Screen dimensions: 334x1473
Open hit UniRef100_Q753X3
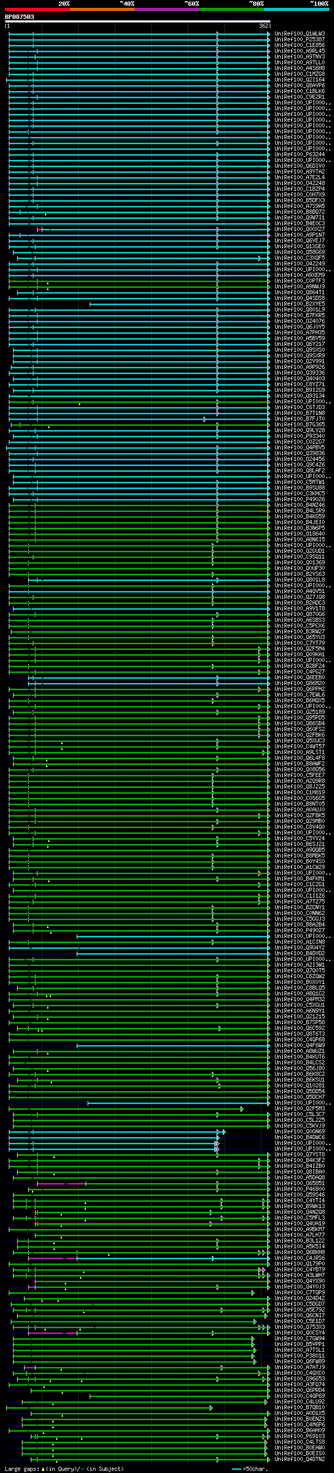pyautogui.click(x=299, y=1327)
